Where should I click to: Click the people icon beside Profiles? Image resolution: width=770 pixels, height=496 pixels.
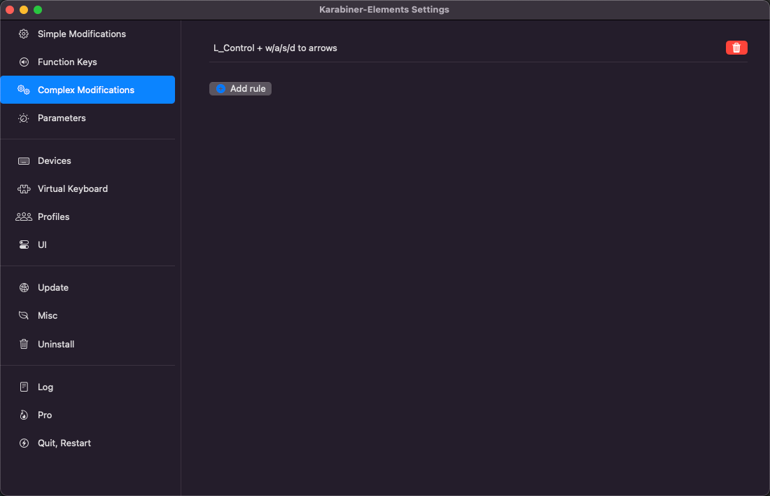pyautogui.click(x=24, y=216)
